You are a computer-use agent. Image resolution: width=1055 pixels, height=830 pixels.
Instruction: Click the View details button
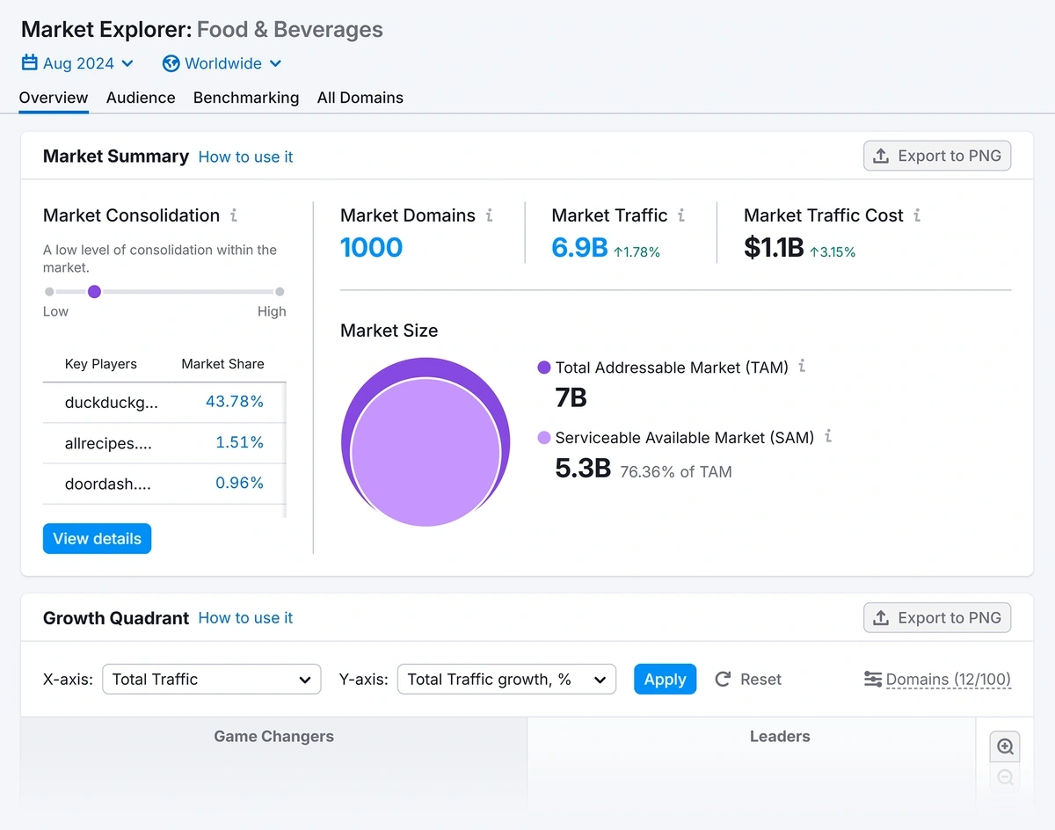[97, 539]
